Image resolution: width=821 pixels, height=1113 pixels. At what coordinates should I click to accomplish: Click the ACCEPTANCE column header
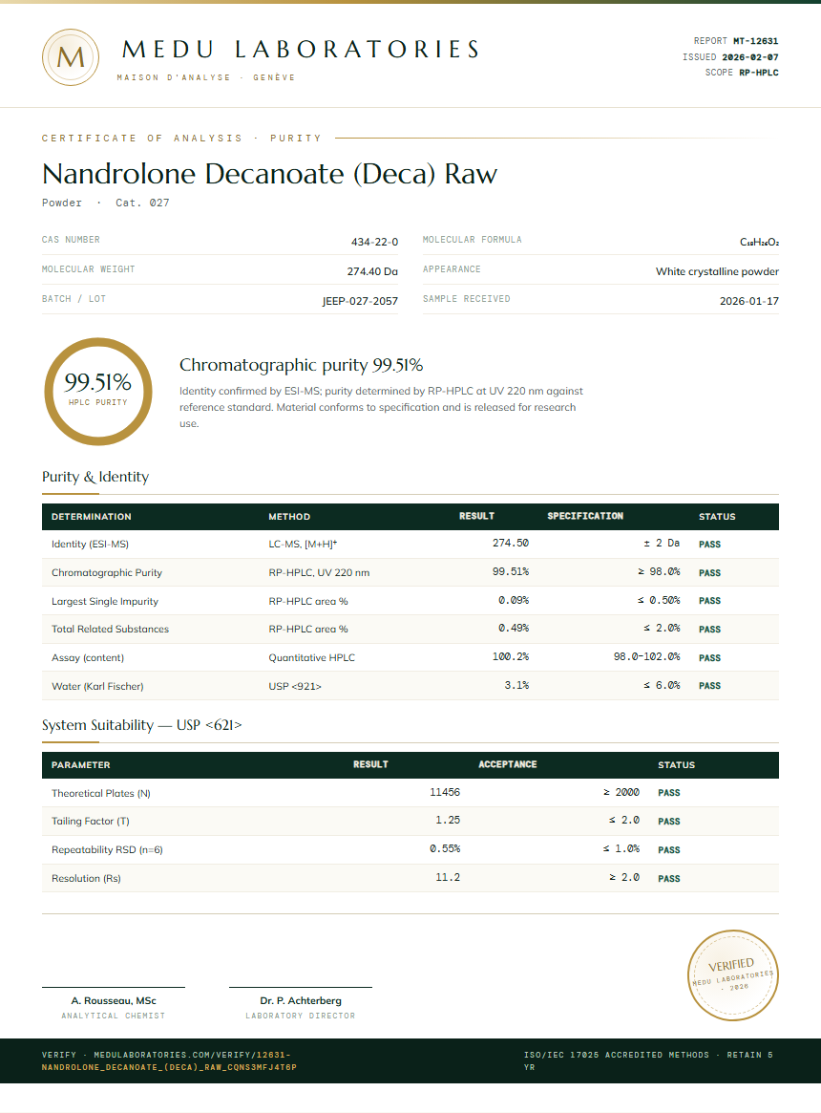(x=507, y=764)
